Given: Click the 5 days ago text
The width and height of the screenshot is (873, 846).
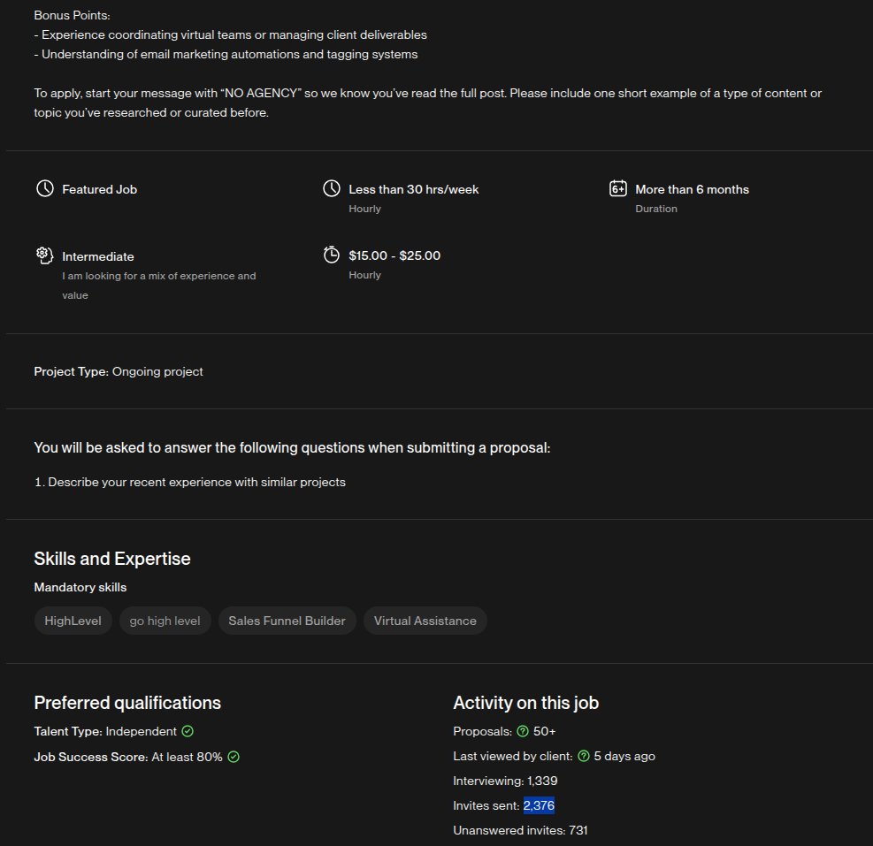Looking at the screenshot, I should tap(624, 757).
